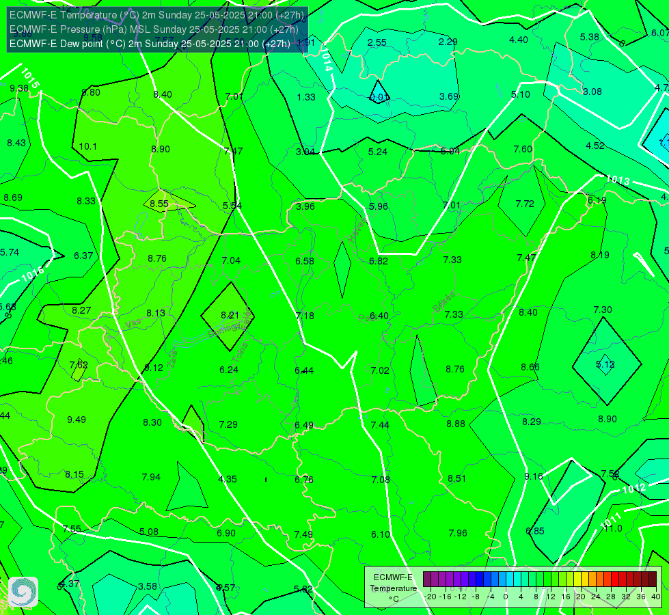The width and height of the screenshot is (669, 615).
Task: Click the dew point value 6.19
Action: (597, 200)
